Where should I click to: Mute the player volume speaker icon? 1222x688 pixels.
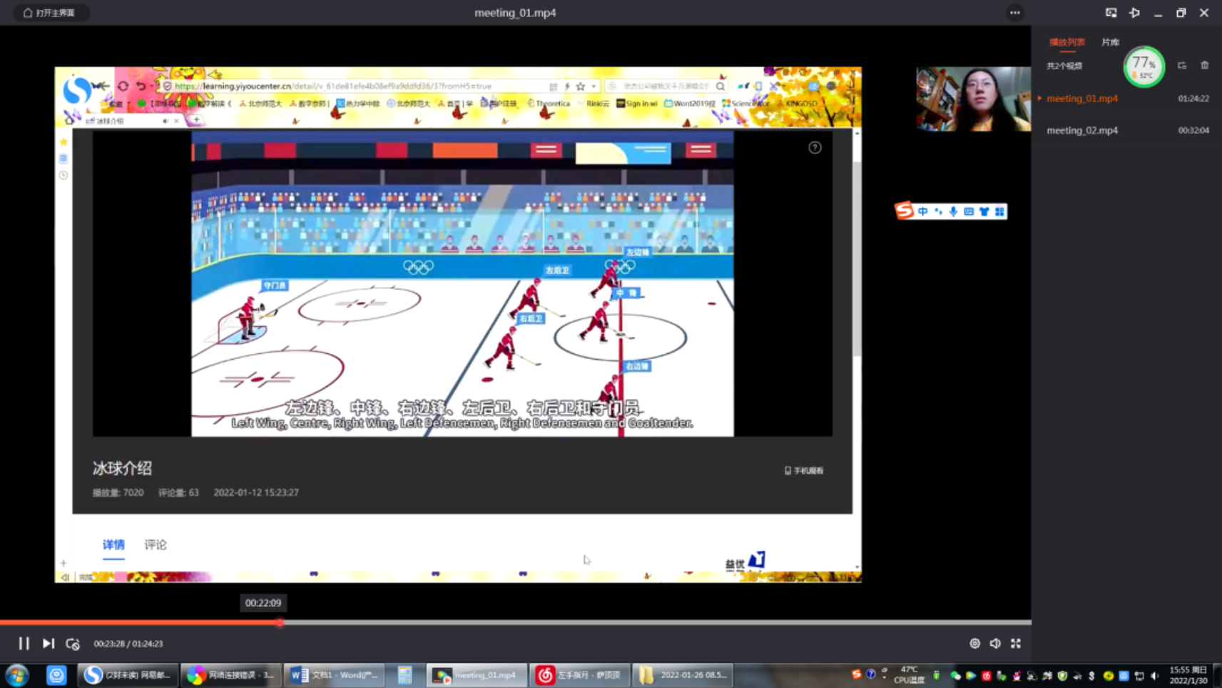pos(995,643)
